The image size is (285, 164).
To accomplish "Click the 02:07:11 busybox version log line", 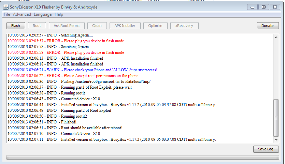I will [x=112, y=139].
